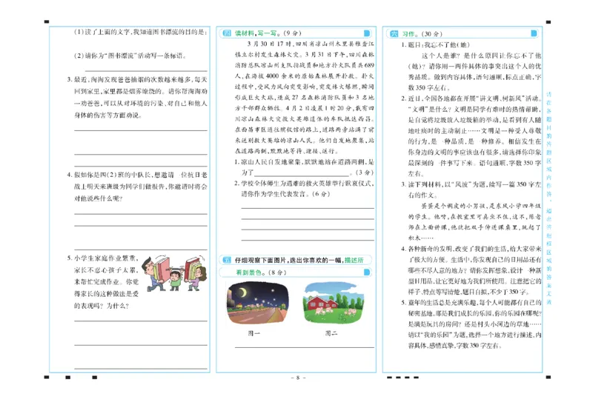
Task: Click the passage line containing '4月2日凌晨1时20分'
Action: (x=305, y=108)
